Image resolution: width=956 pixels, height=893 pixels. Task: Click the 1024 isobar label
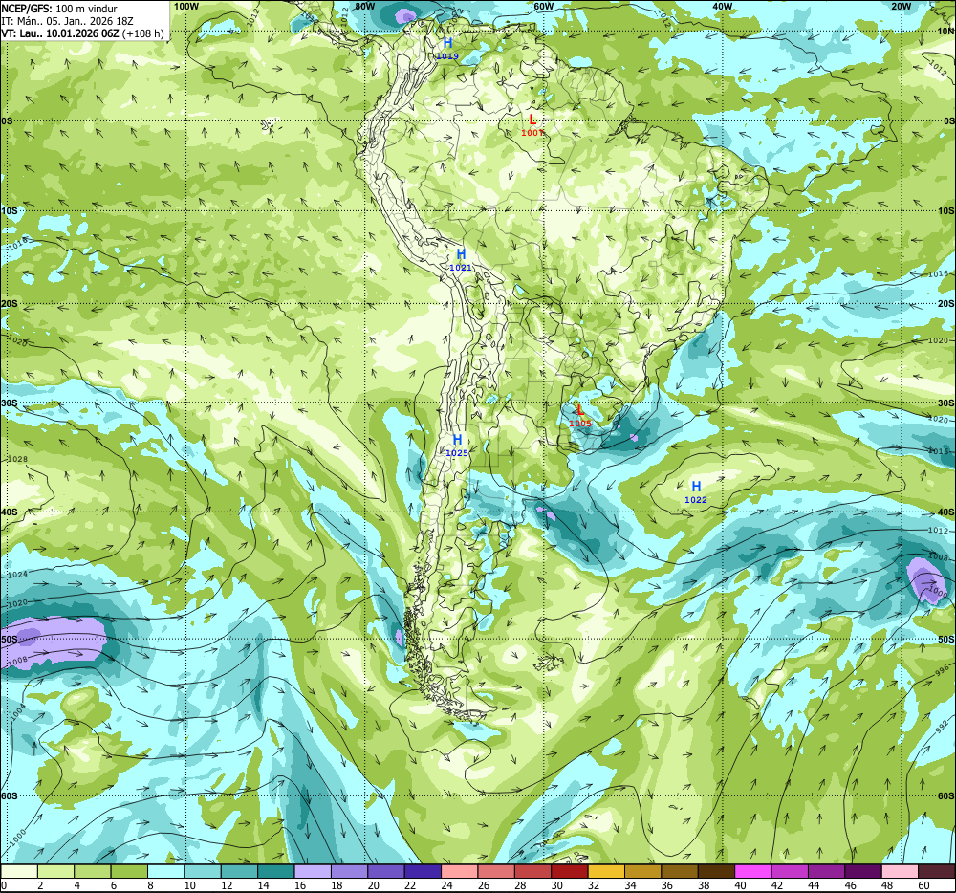click(x=16, y=575)
